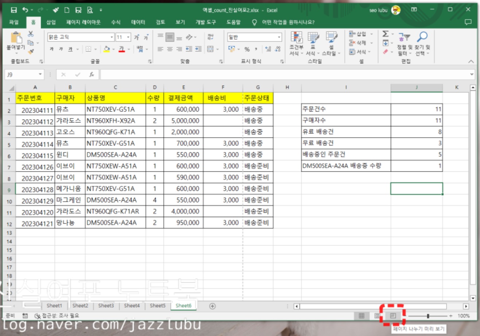Switch to the 수식 ribbon tab
Viewport: 480px width, 336px height.
116,22
